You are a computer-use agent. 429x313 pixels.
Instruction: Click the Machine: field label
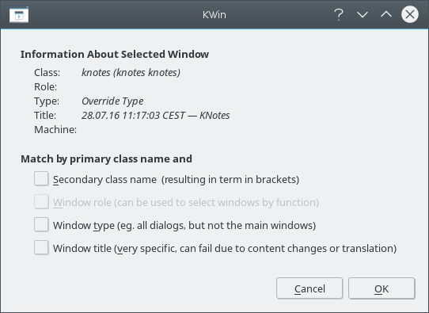pyautogui.click(x=55, y=129)
